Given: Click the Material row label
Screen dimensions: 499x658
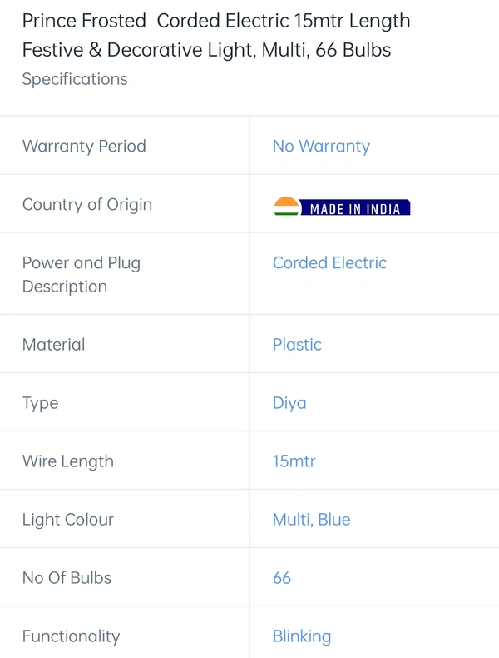Looking at the screenshot, I should point(53,344).
